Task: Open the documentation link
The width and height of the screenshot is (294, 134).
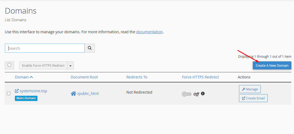Action: 149,32
